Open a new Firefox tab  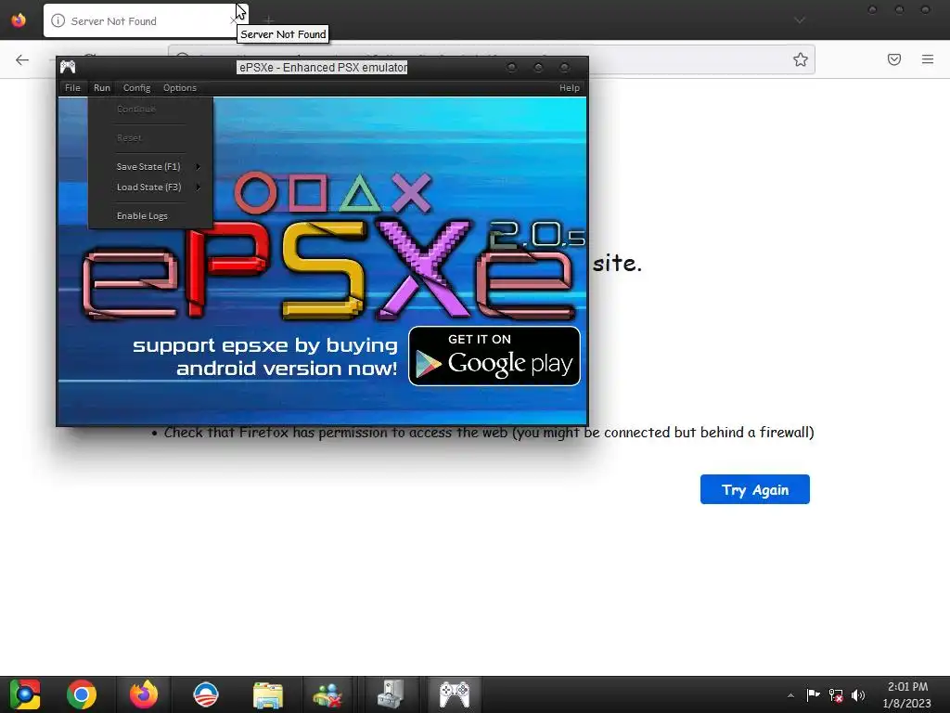coord(269,20)
